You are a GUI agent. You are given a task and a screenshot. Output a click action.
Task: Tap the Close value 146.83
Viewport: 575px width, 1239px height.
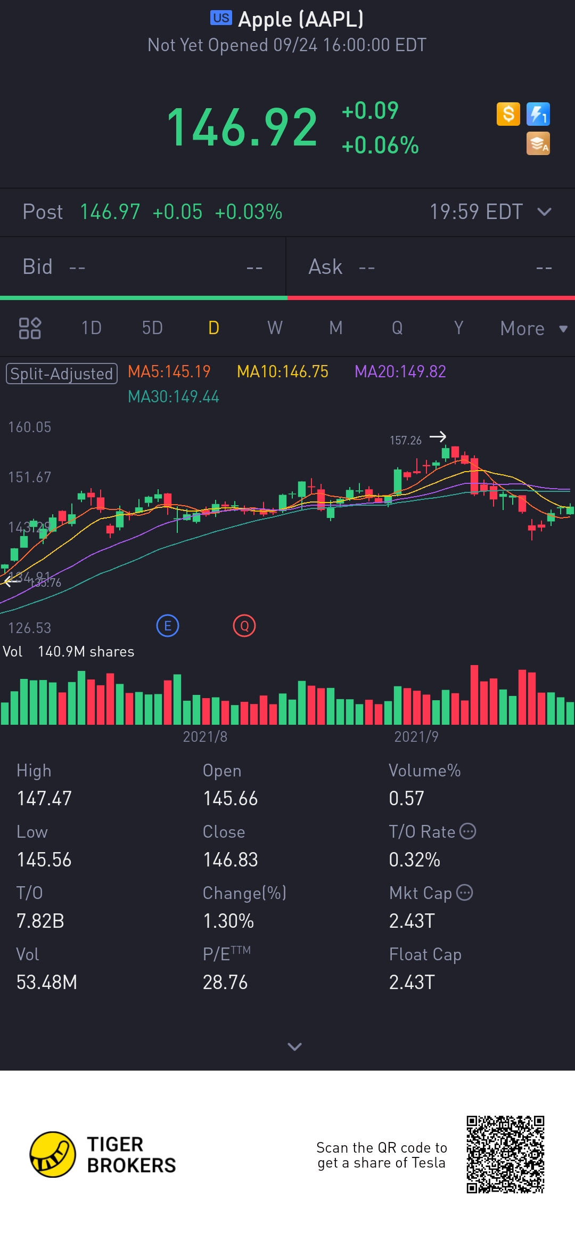[x=230, y=860]
